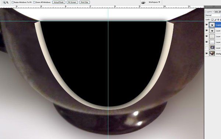
Task: Click the Actual Pixels button
Action: click(59, 2)
